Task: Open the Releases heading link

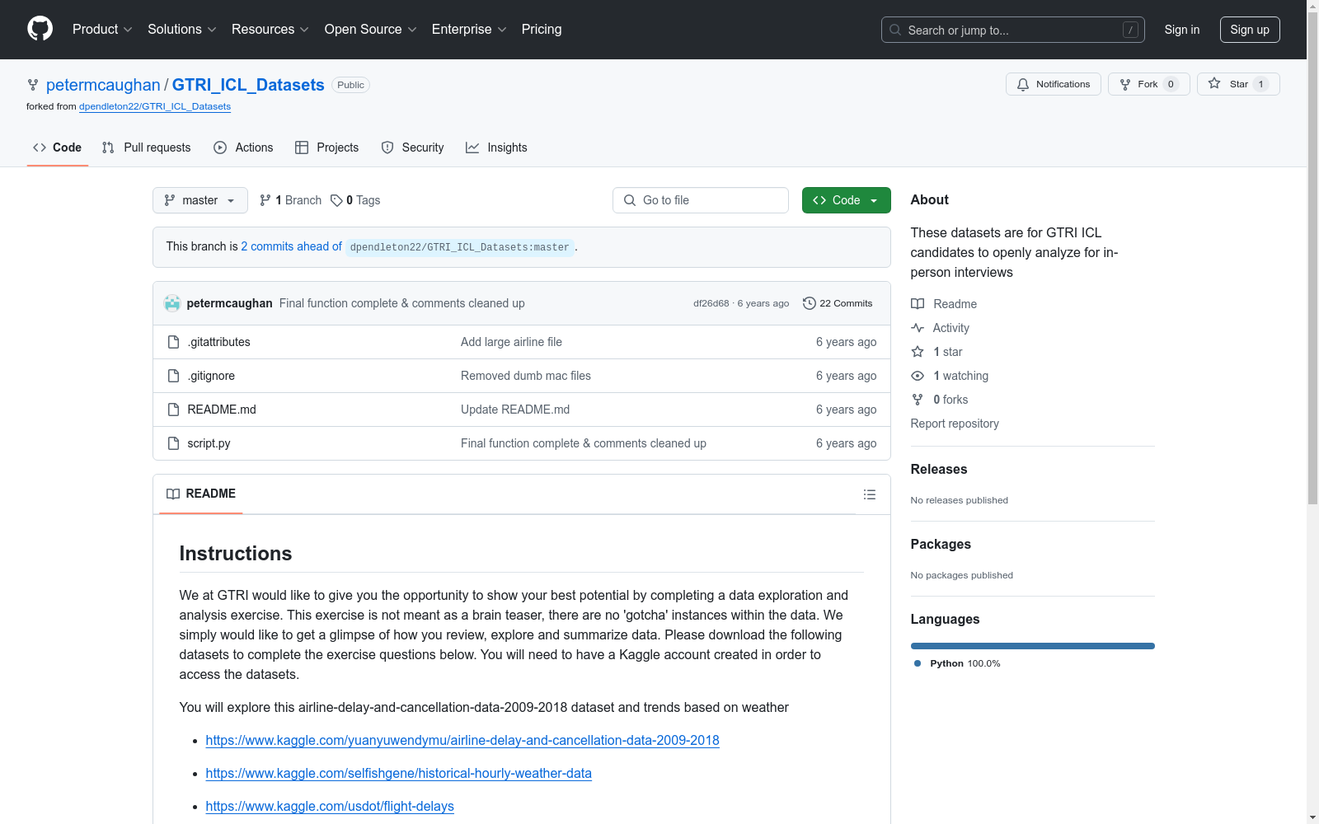Action: pos(939,469)
